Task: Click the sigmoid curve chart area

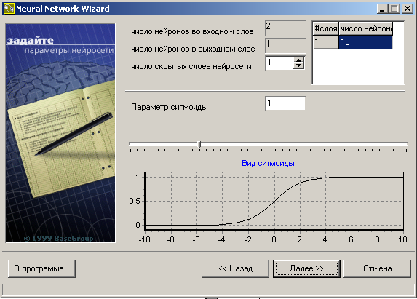Action: pyautogui.click(x=274, y=201)
